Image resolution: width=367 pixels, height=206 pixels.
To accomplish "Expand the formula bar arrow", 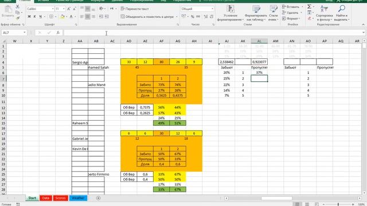I will 363,33.
